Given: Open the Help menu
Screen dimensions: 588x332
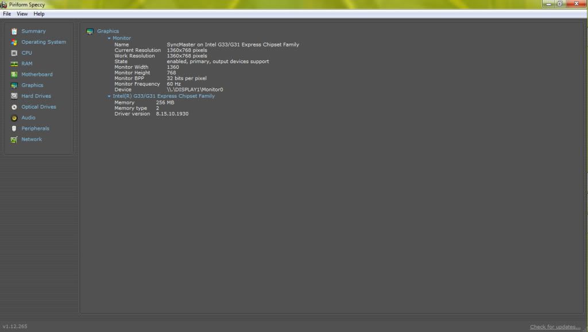Looking at the screenshot, I should (39, 14).
